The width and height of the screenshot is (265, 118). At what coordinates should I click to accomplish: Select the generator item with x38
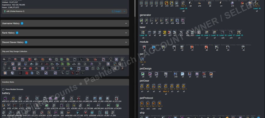[x=177, y=20]
